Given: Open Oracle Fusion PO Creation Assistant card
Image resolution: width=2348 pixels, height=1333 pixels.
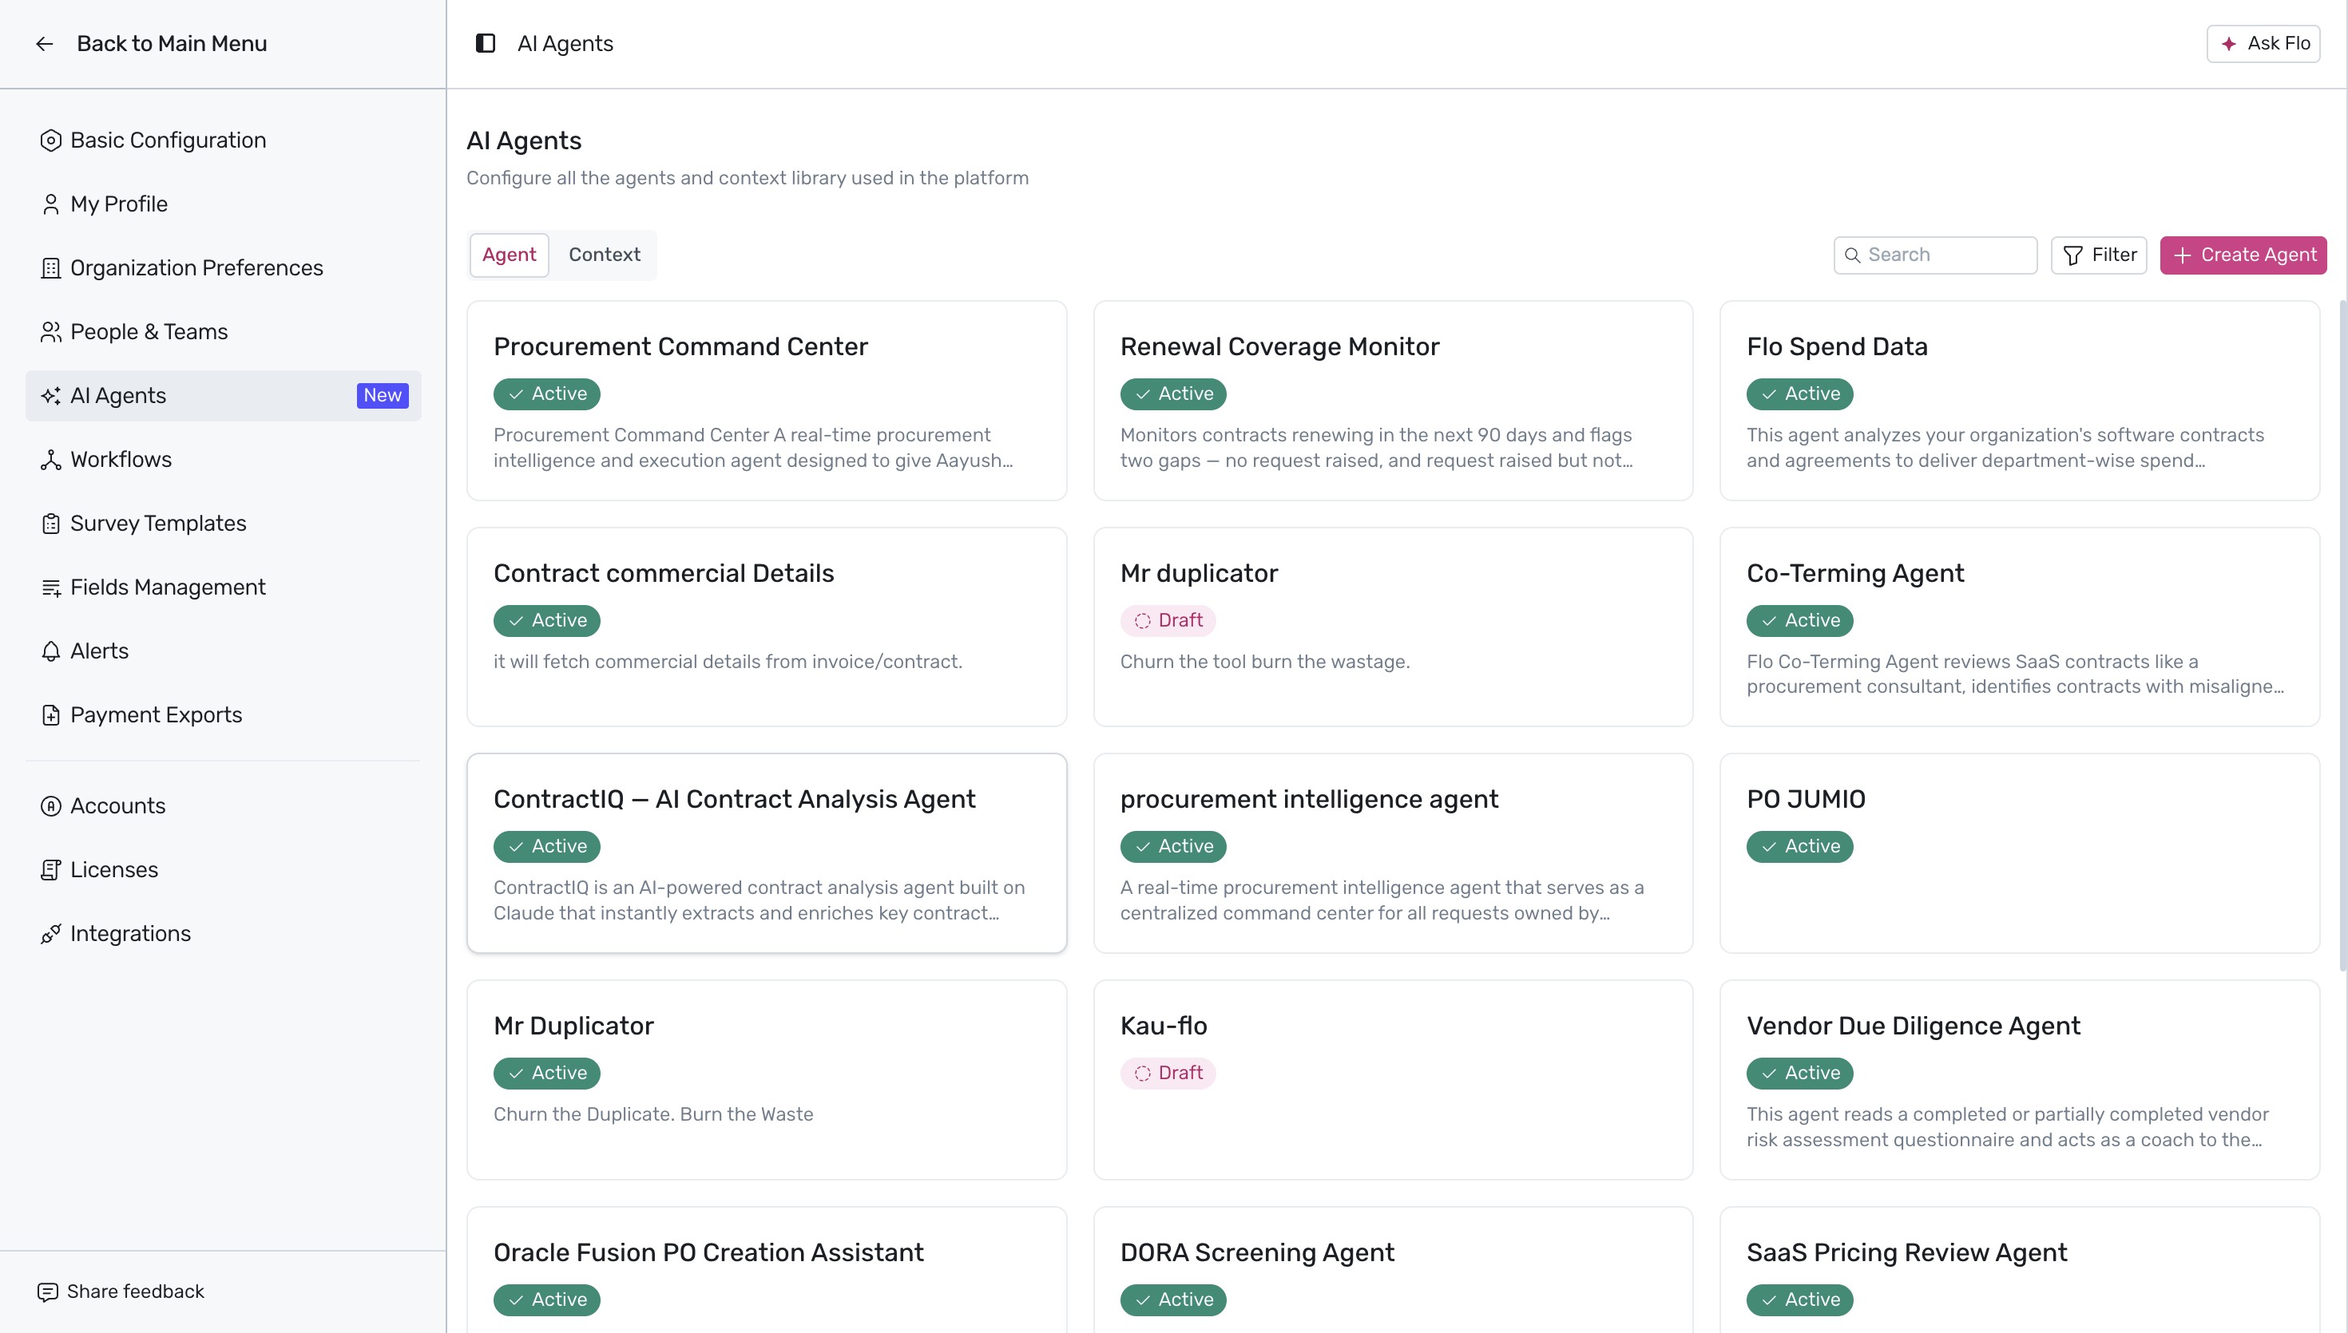Looking at the screenshot, I should (x=767, y=1270).
